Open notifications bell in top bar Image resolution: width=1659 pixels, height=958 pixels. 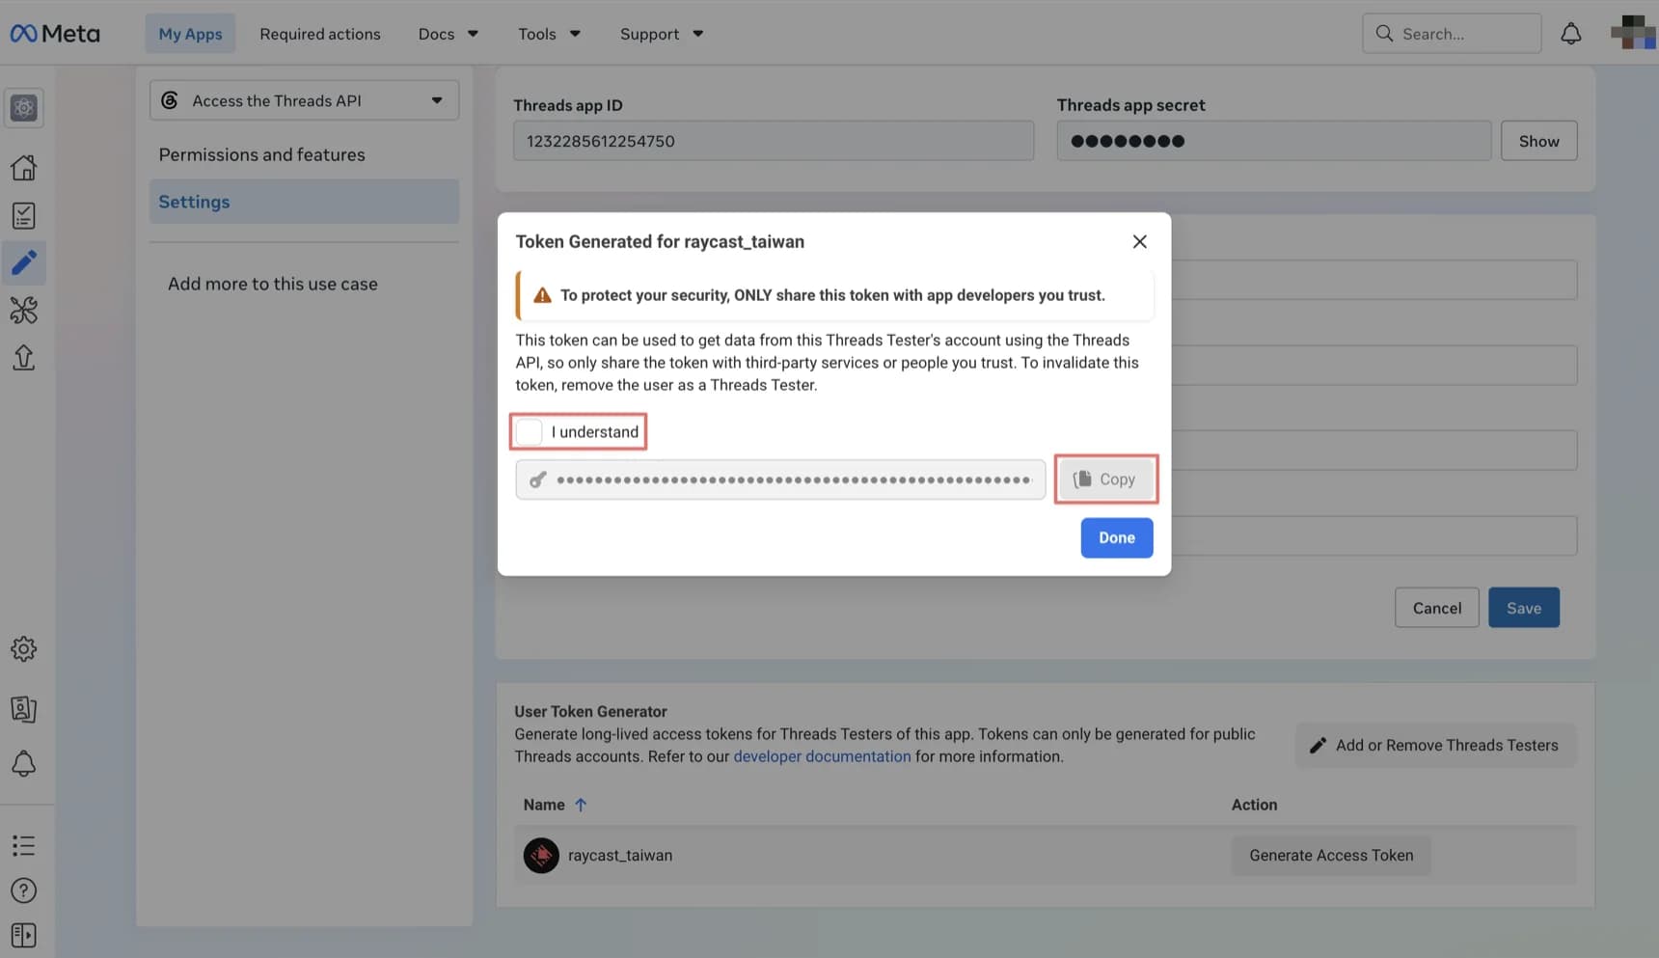point(1570,34)
